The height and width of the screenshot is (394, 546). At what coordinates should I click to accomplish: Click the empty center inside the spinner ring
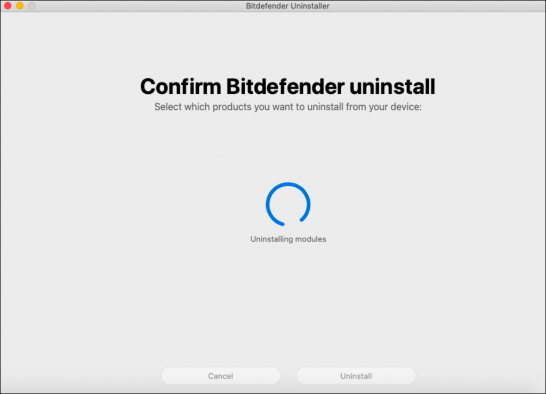(288, 204)
